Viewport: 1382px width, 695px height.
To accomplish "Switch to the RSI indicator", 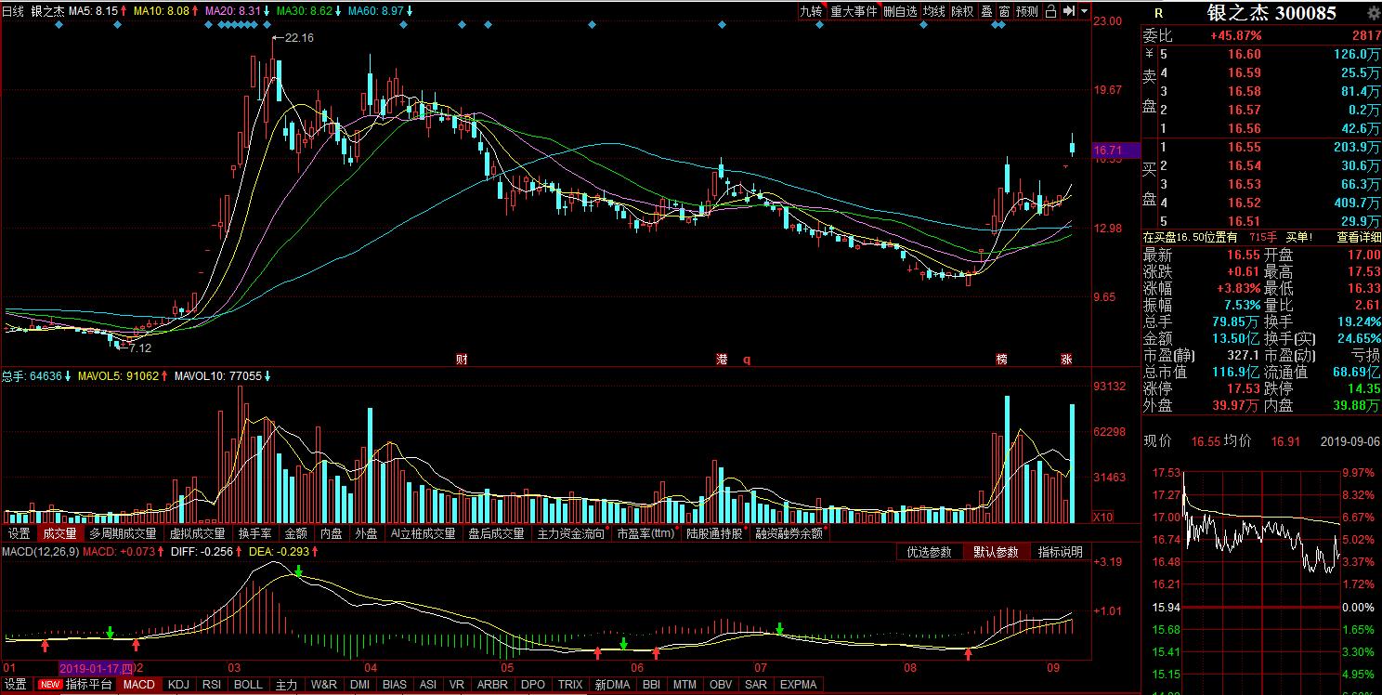I will (x=212, y=685).
